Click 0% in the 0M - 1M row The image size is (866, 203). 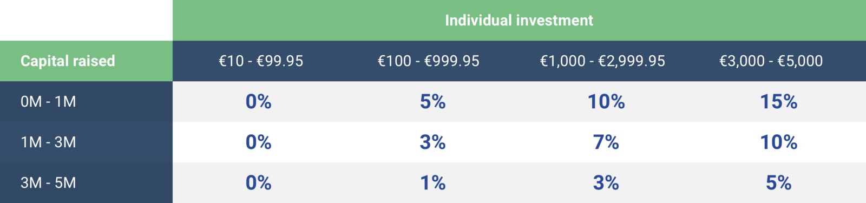[x=258, y=101]
